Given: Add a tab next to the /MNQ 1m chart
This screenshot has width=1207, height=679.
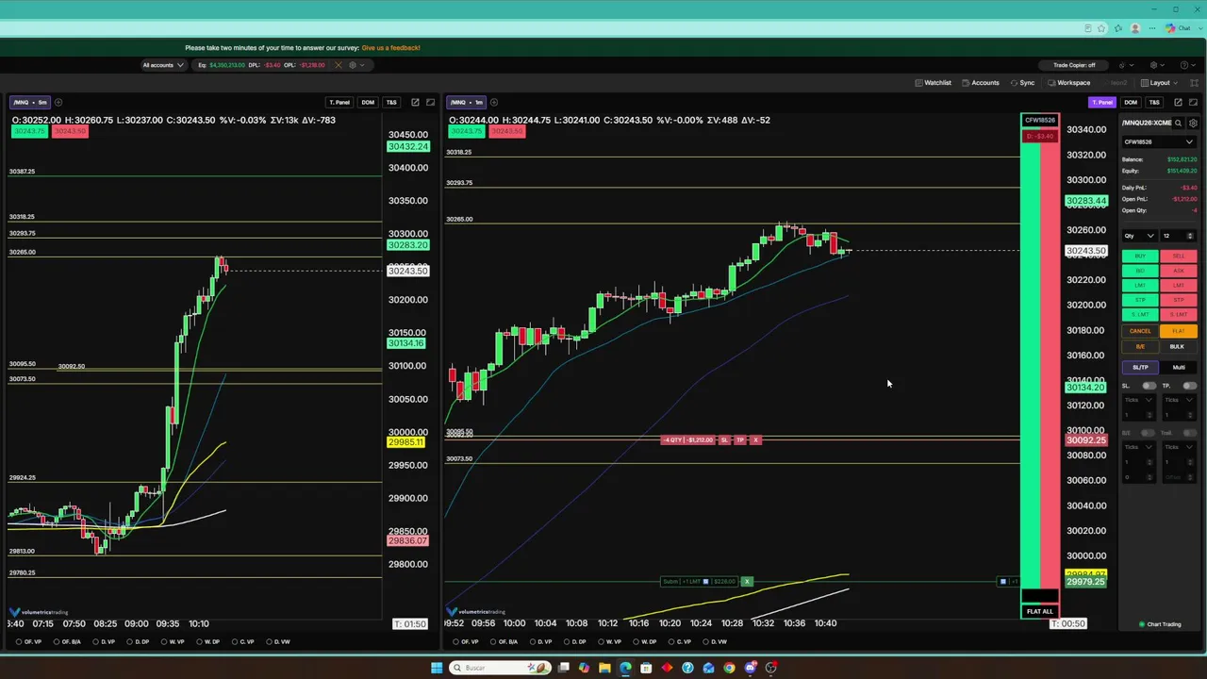Looking at the screenshot, I should [494, 102].
